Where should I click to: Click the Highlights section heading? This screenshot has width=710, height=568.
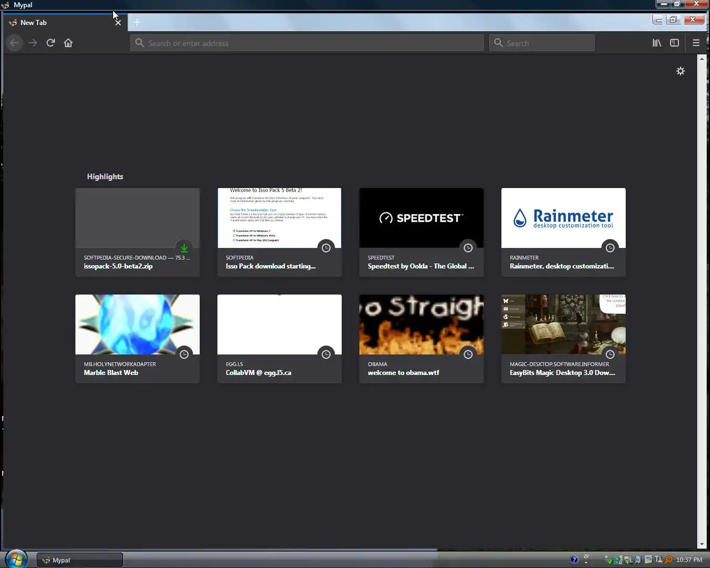(105, 176)
